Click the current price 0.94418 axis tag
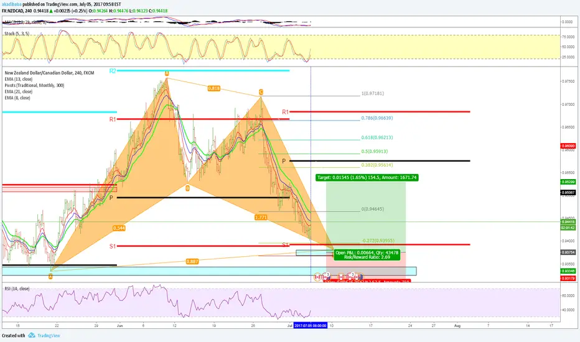 (568, 222)
